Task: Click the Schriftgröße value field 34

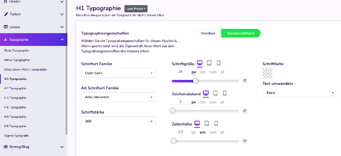Action: coord(180,71)
